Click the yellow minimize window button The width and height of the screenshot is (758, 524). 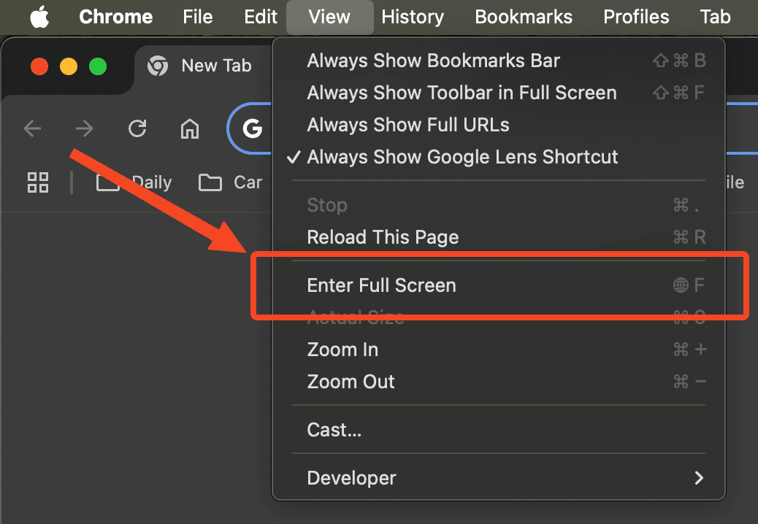pyautogui.click(x=69, y=66)
